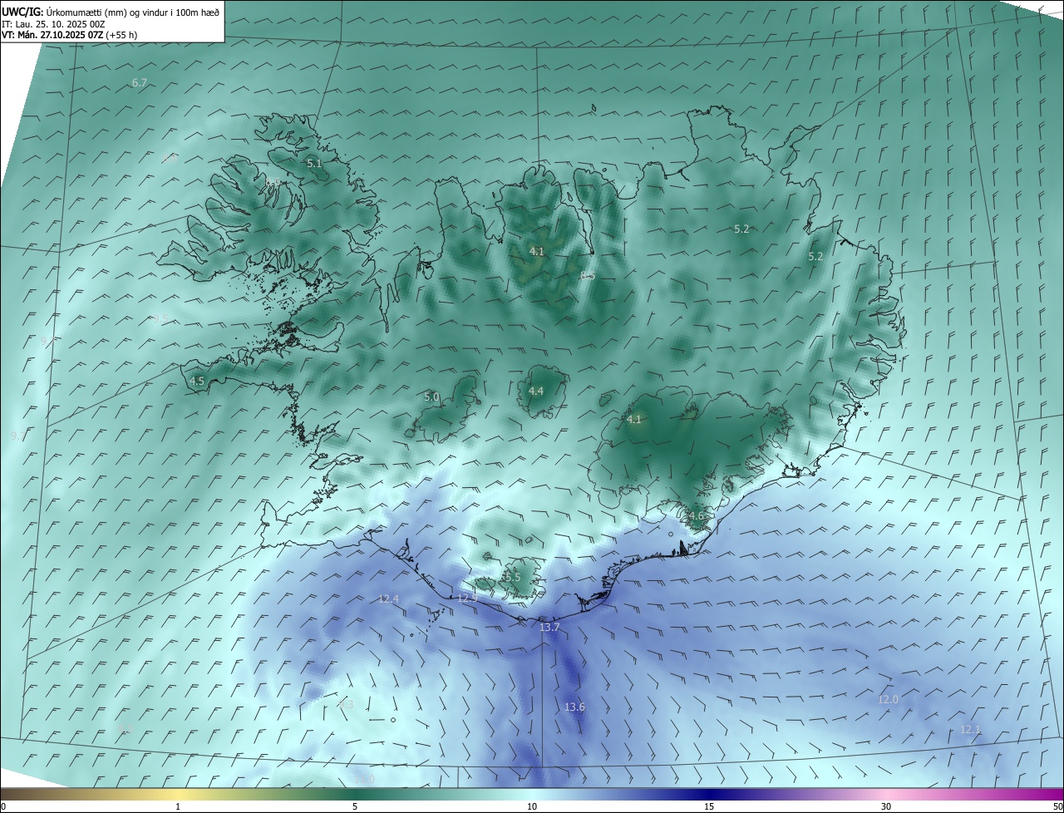Select the 12.9 precipitation value label
This screenshot has height=813, width=1064.
(x=468, y=599)
